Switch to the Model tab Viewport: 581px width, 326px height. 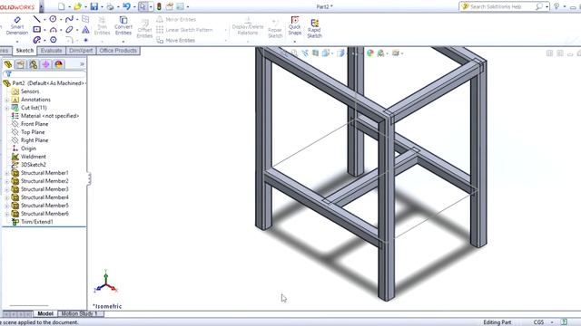coord(45,313)
